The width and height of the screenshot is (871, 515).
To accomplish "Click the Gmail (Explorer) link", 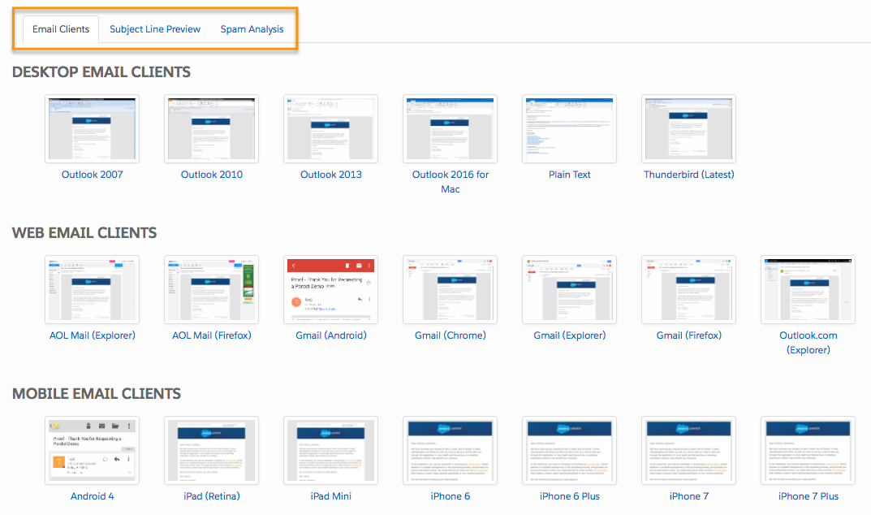I will point(569,335).
